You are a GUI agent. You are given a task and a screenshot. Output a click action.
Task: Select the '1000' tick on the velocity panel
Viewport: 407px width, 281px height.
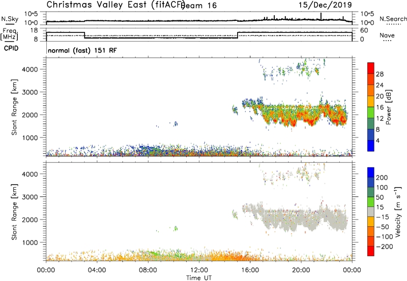tap(30, 242)
